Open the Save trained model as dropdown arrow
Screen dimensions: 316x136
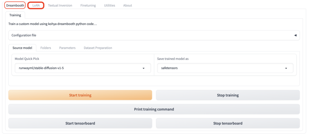click(x=286, y=68)
